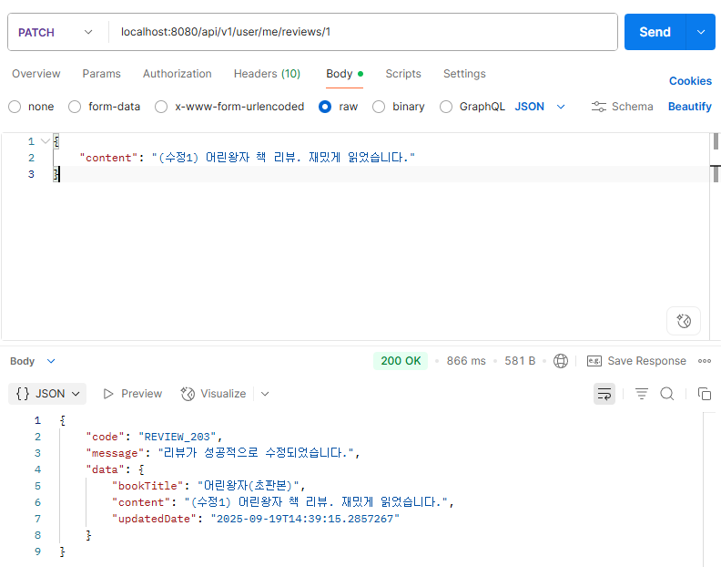Click the curly braces JSON format icon
Screen dimensions: 721x567
click(22, 394)
